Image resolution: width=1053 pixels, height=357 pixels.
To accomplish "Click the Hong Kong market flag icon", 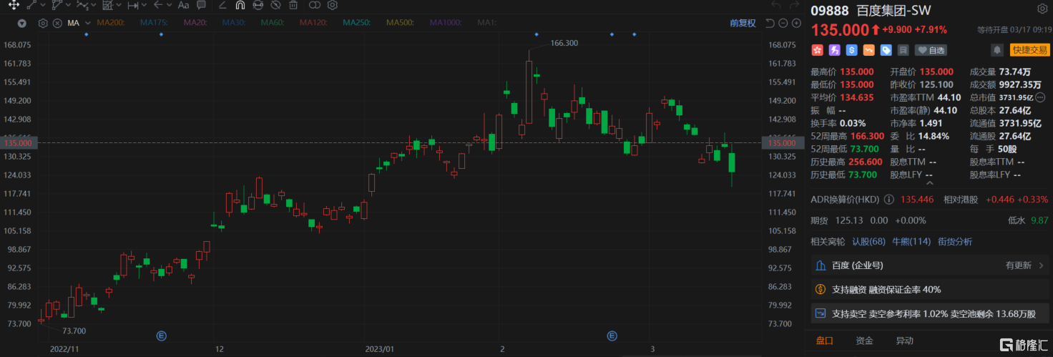I will (x=818, y=50).
